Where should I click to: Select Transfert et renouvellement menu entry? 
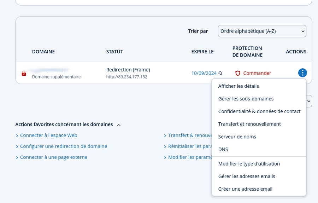[x=249, y=124]
